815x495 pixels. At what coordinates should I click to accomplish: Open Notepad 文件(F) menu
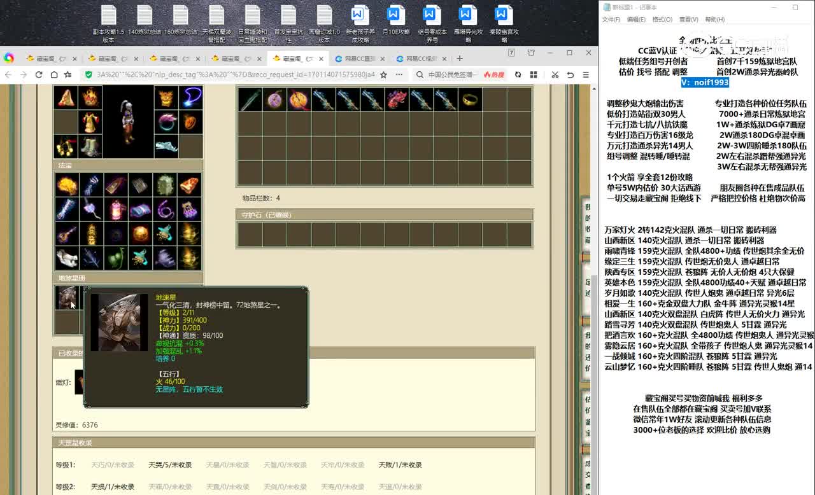(611, 20)
